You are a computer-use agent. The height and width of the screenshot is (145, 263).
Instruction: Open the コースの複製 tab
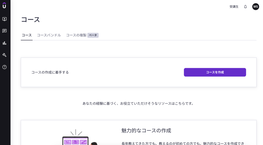76,35
